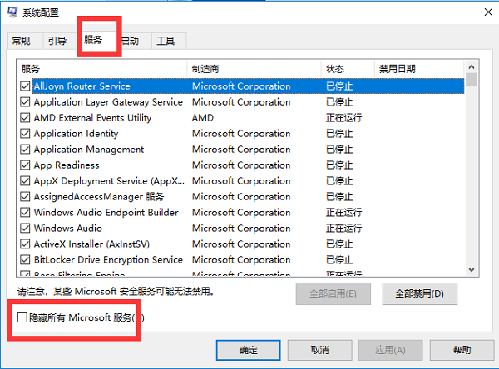This screenshot has height=369, width=499.
Task: Select Windows Audio Endpoint Builder name
Action: coord(106,212)
